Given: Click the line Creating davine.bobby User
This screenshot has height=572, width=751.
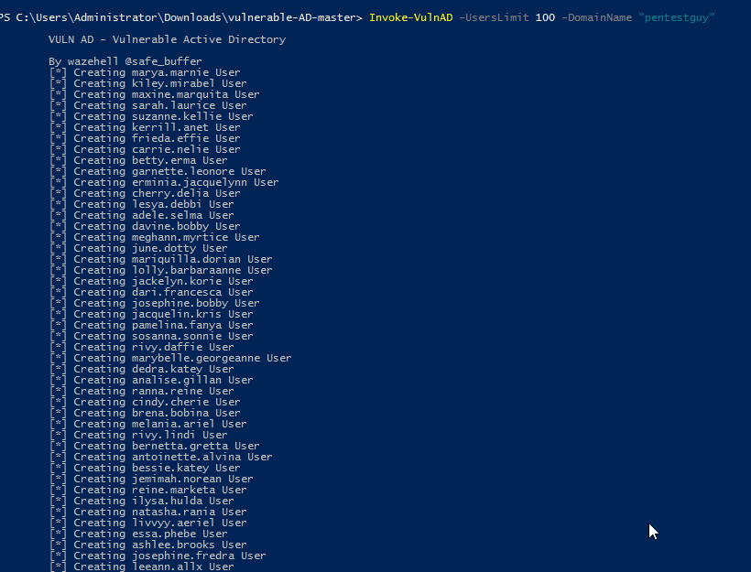Looking at the screenshot, I should coord(145,226).
